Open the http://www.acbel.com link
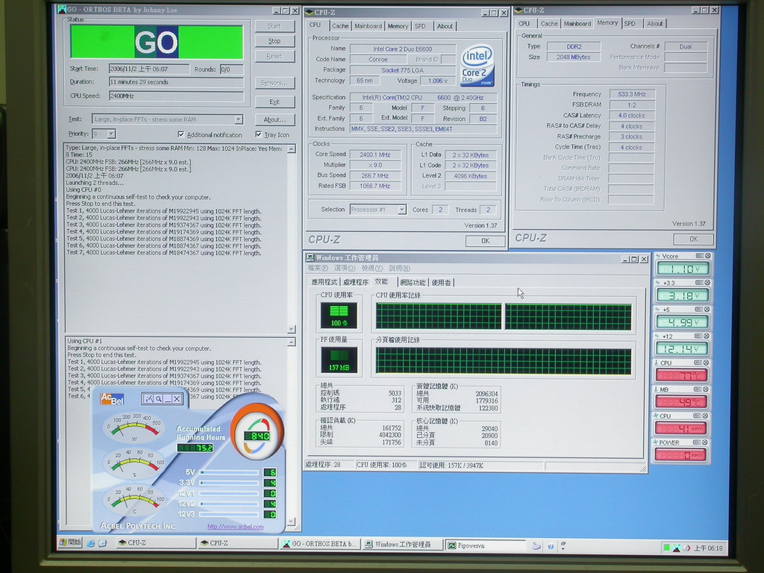This screenshot has height=573, width=764. [235, 527]
